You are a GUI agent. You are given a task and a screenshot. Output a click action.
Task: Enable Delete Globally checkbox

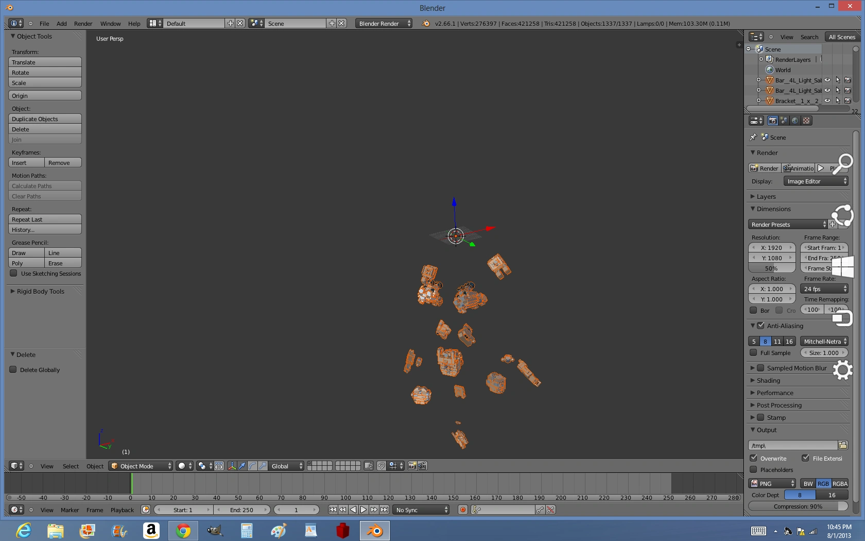point(13,369)
